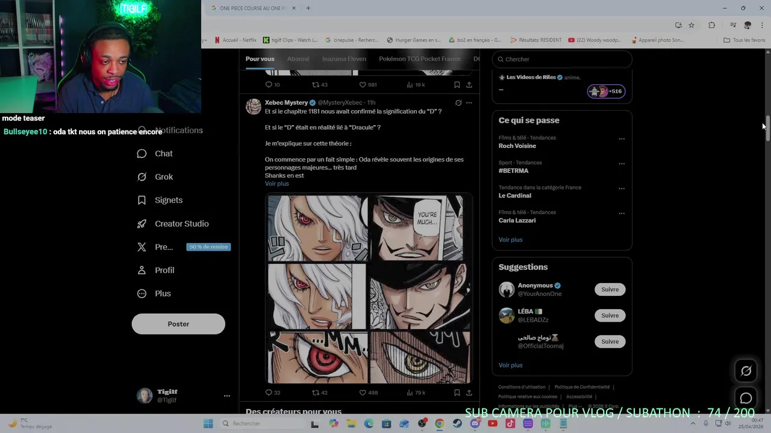771x433 pixels.
Task: Follow the LÉBA account
Action: click(x=610, y=315)
